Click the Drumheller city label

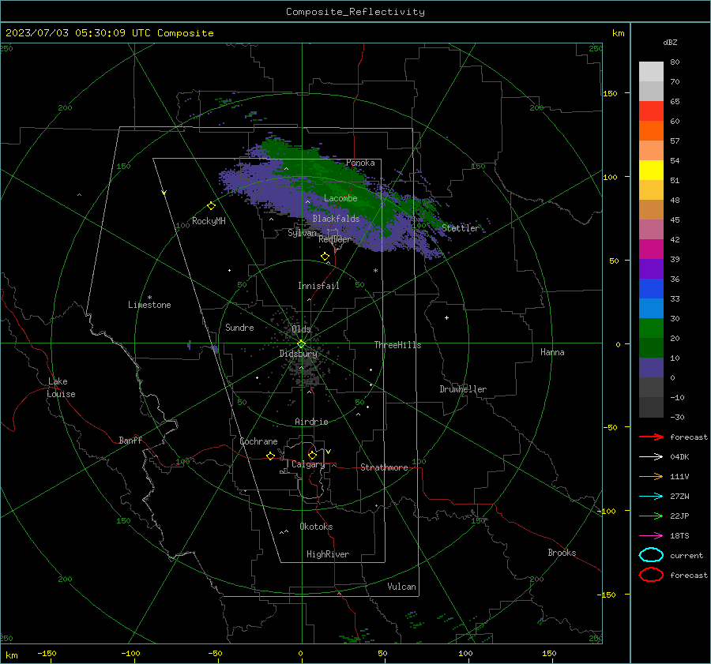coord(463,389)
